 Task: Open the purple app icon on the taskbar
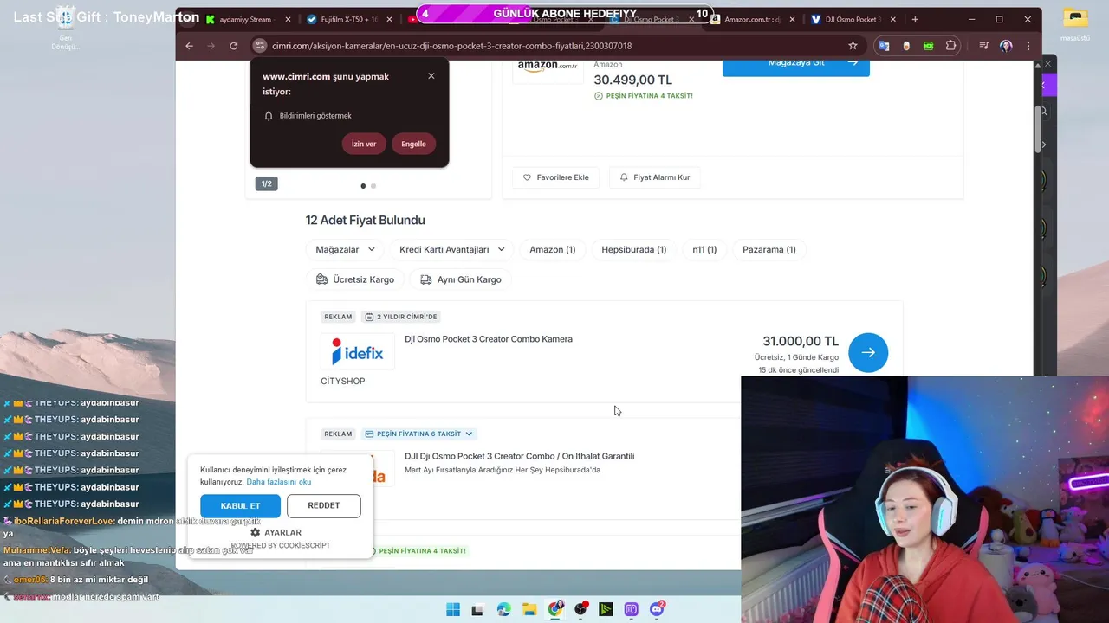pyautogui.click(x=632, y=609)
